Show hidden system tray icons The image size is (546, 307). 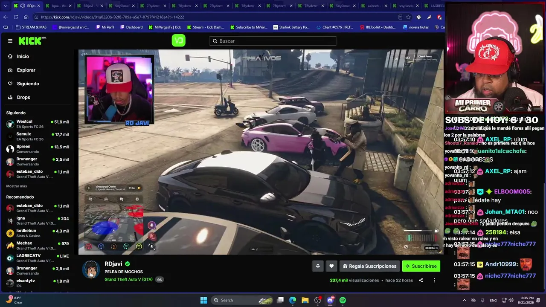pyautogui.click(x=464, y=300)
